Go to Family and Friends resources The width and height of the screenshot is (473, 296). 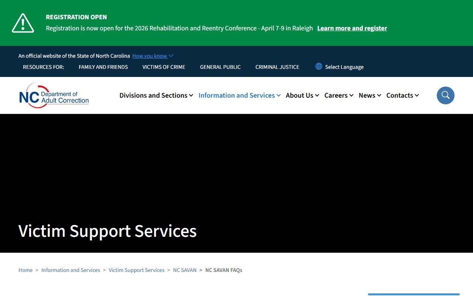pos(103,67)
